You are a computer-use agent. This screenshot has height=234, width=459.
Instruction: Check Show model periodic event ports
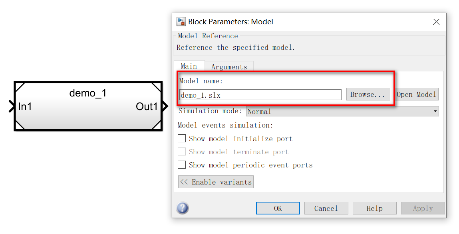tap(182, 165)
